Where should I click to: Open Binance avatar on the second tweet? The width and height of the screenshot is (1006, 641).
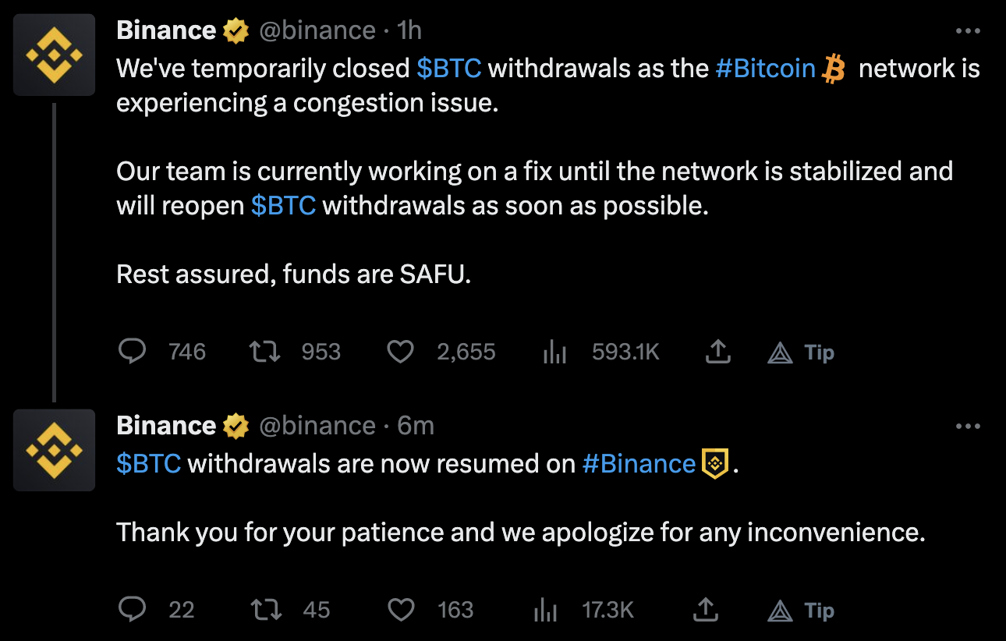pyautogui.click(x=55, y=450)
